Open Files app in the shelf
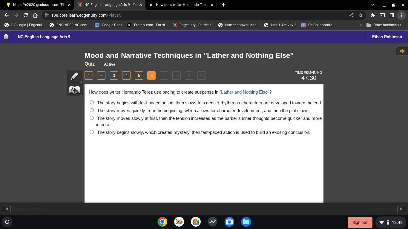Viewport: 408px width, 229px height. [x=246, y=222]
